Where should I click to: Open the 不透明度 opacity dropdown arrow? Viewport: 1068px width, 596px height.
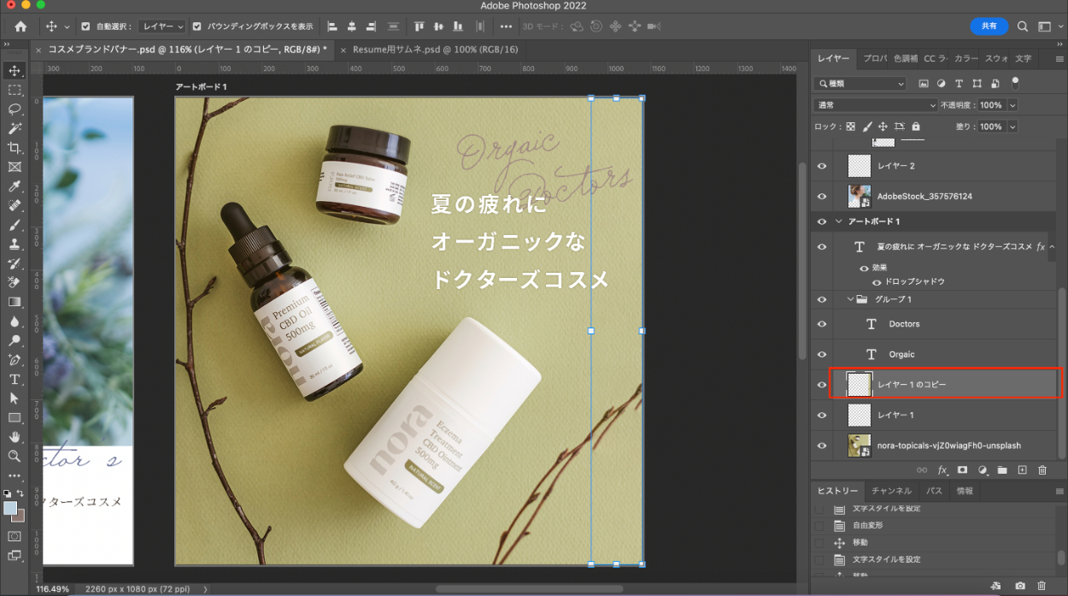[x=1012, y=105]
